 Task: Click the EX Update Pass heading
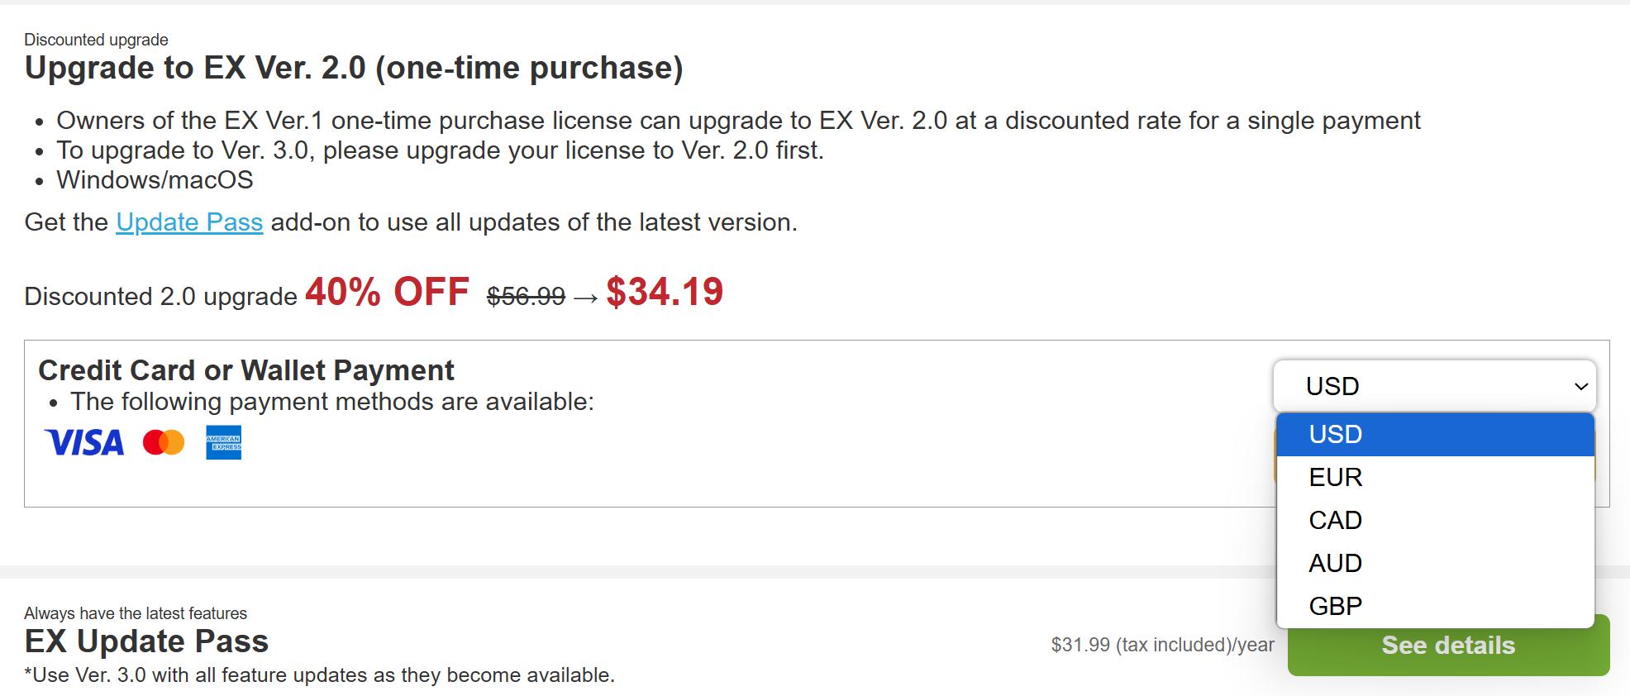[x=146, y=641]
